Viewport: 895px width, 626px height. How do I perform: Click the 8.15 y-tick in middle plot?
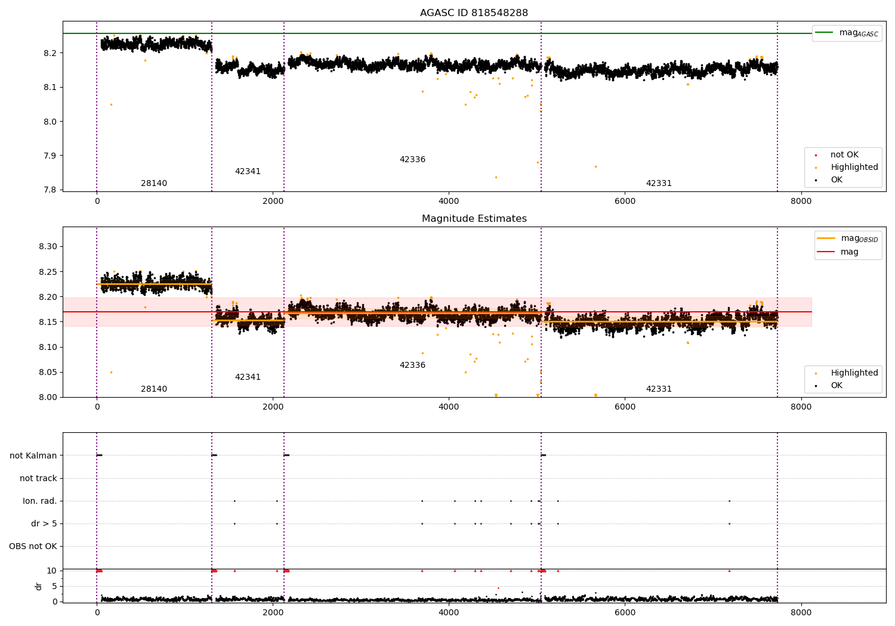coord(47,322)
